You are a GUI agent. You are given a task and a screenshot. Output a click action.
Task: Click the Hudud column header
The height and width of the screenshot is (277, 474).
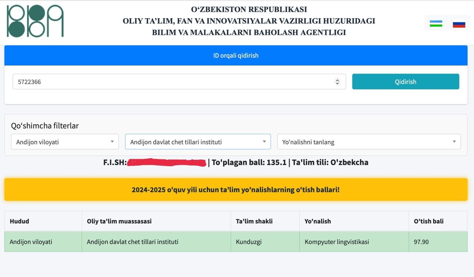click(x=19, y=221)
